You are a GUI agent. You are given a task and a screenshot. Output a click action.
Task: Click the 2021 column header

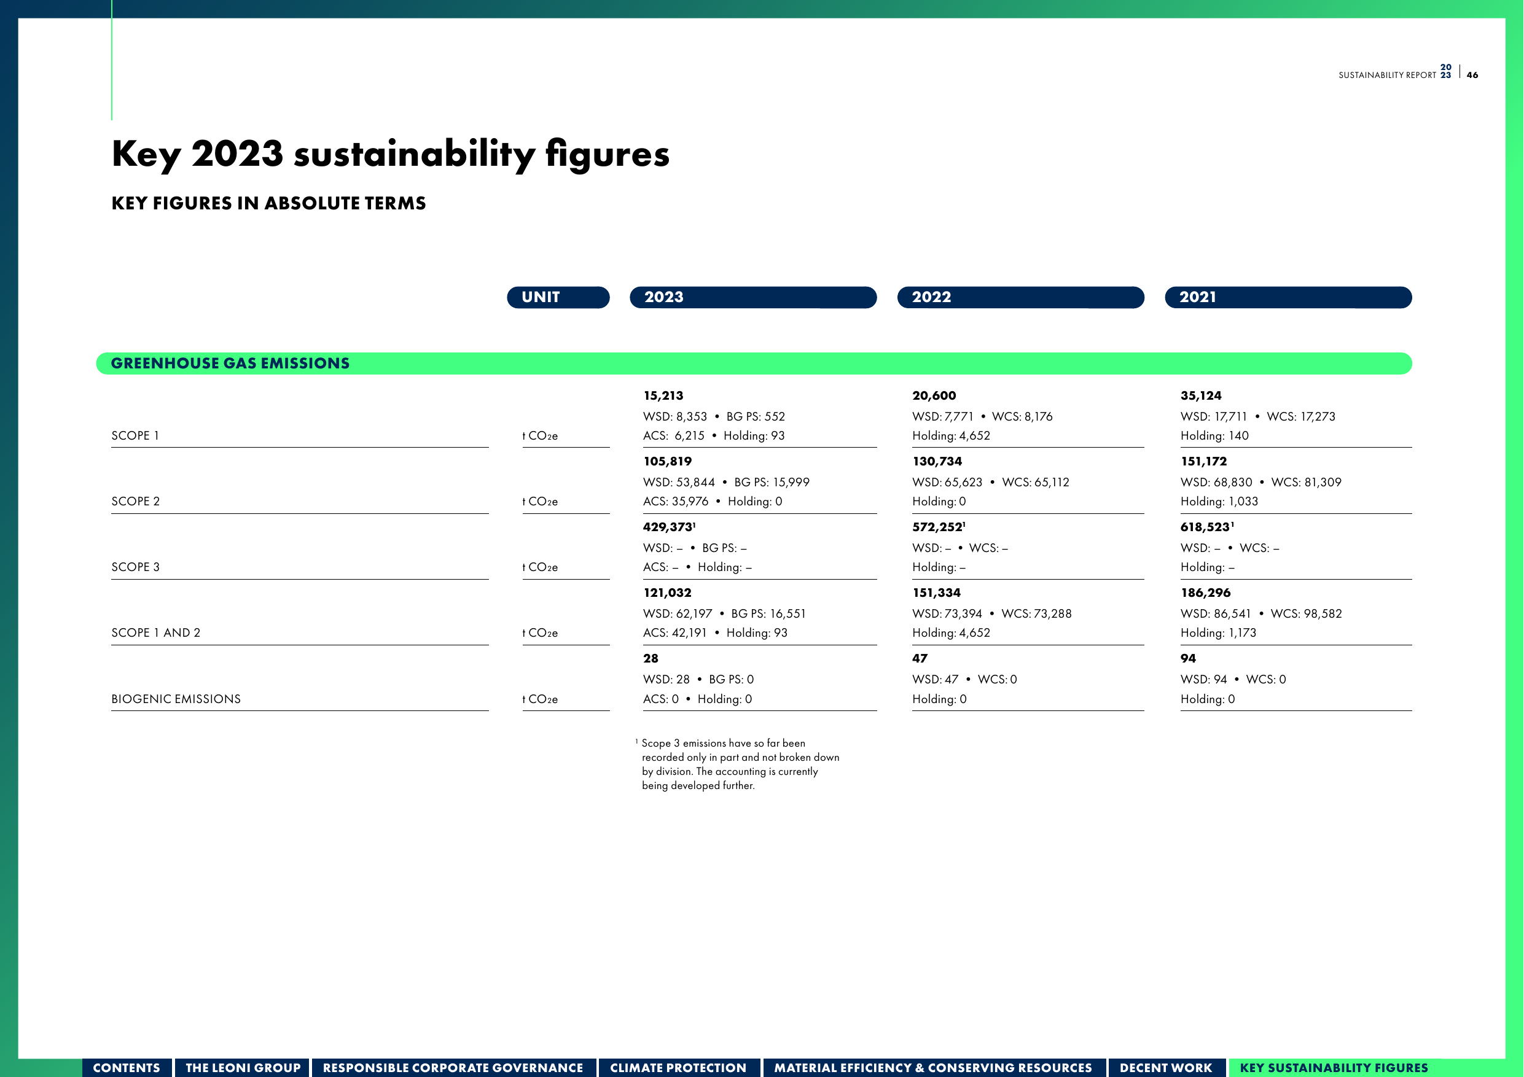point(1288,297)
